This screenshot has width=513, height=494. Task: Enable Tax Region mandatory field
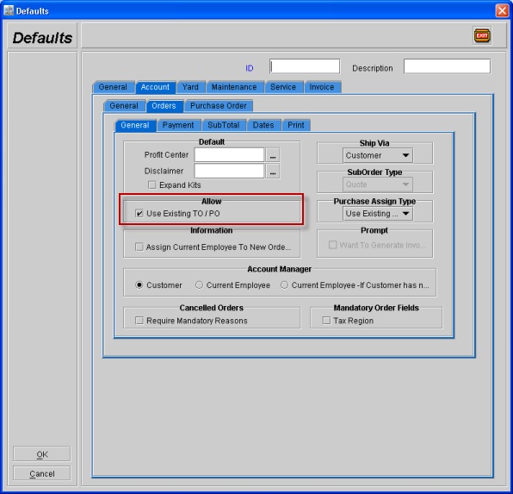click(326, 321)
